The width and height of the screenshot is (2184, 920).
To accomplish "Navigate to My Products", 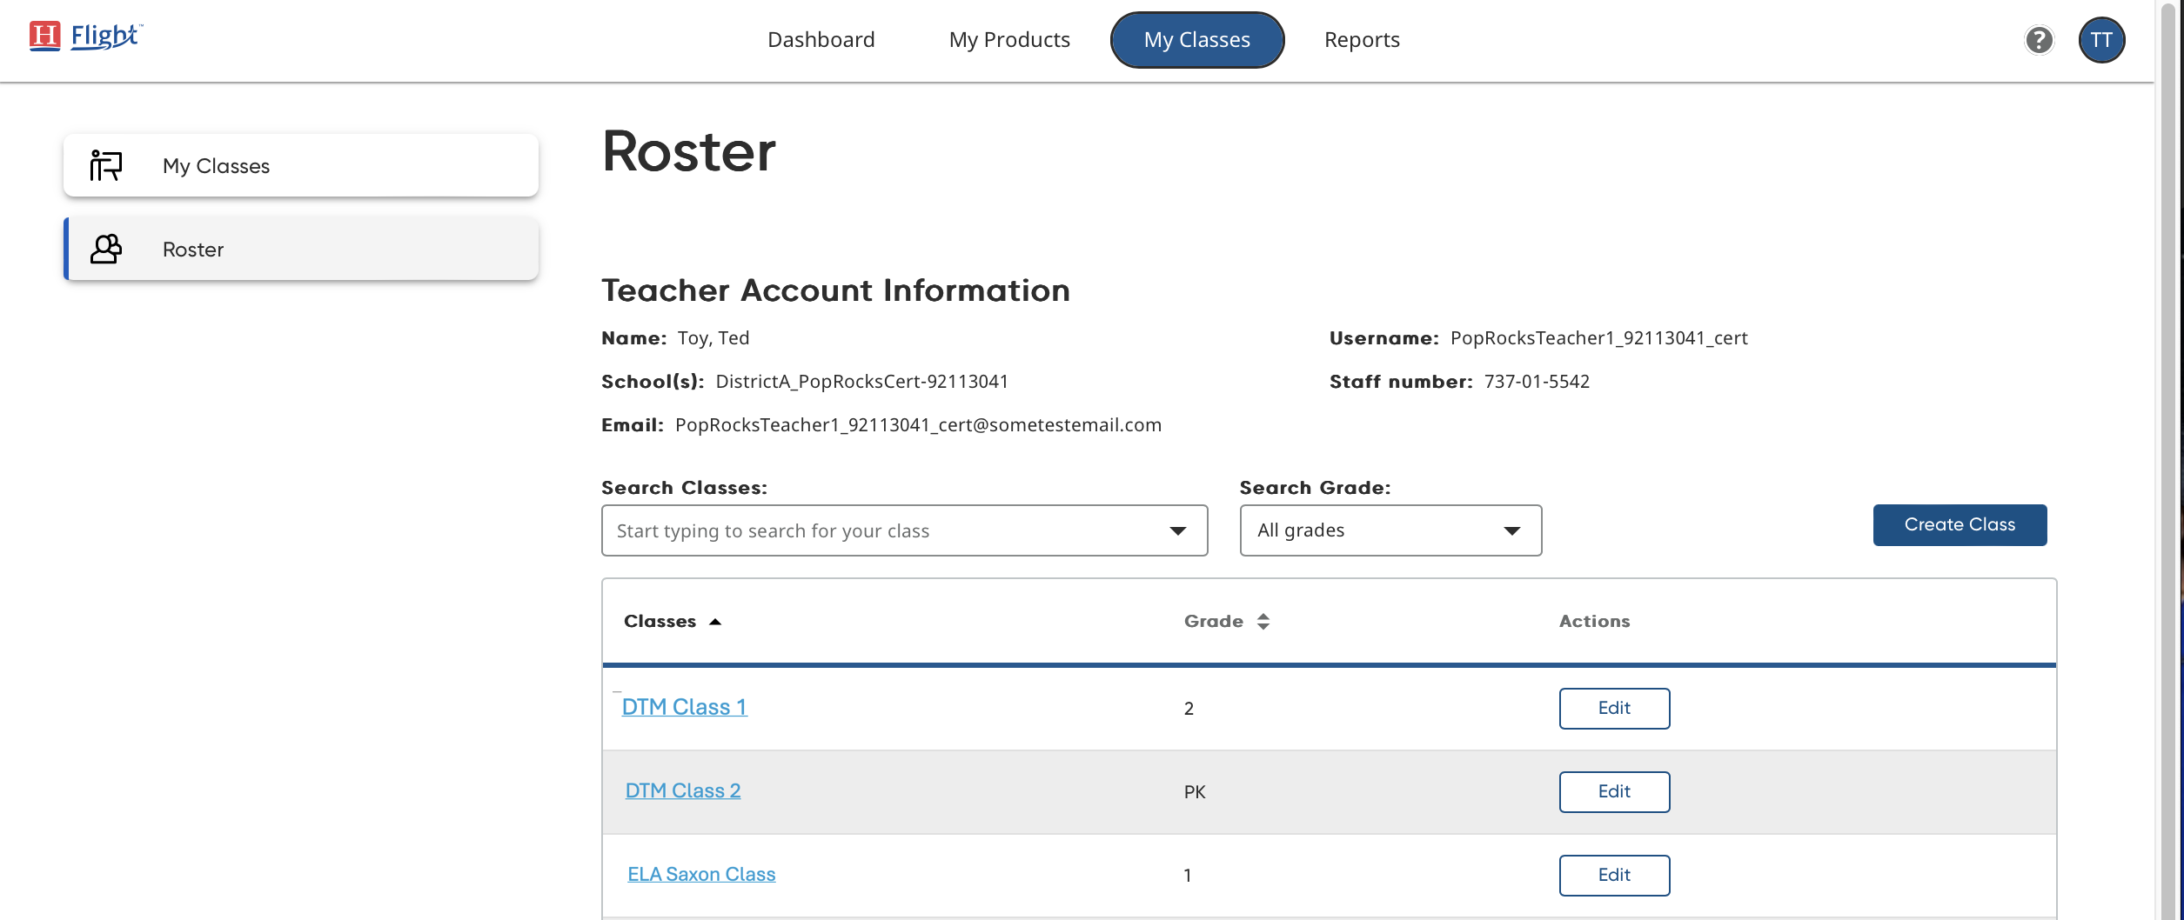I will [x=1009, y=40].
